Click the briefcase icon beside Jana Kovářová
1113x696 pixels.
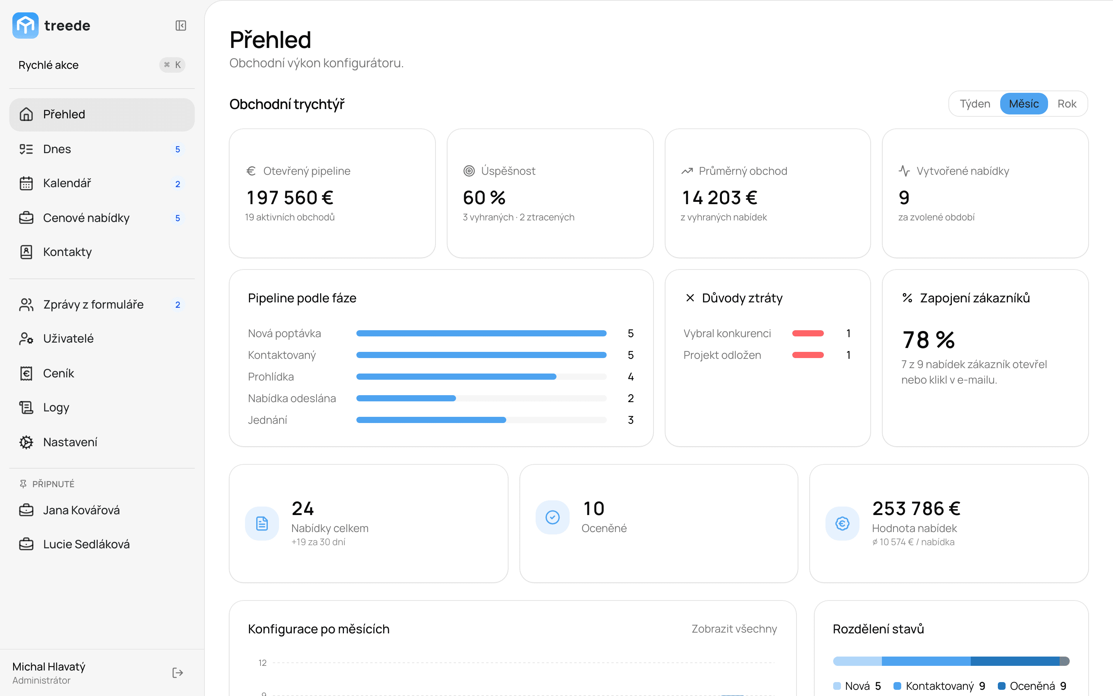[x=26, y=510]
